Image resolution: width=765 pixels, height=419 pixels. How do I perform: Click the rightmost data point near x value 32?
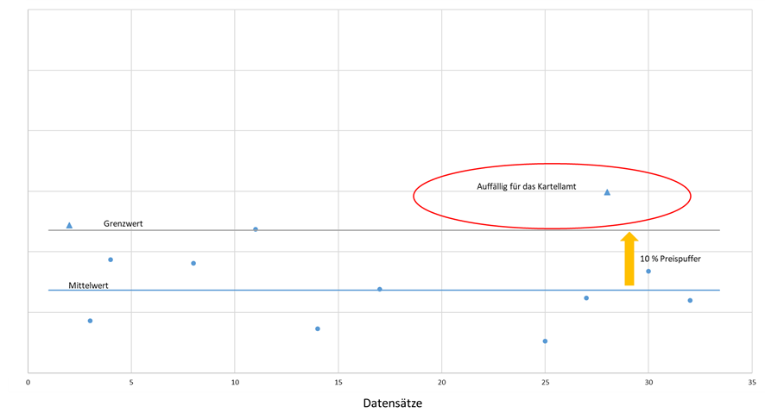tap(690, 300)
